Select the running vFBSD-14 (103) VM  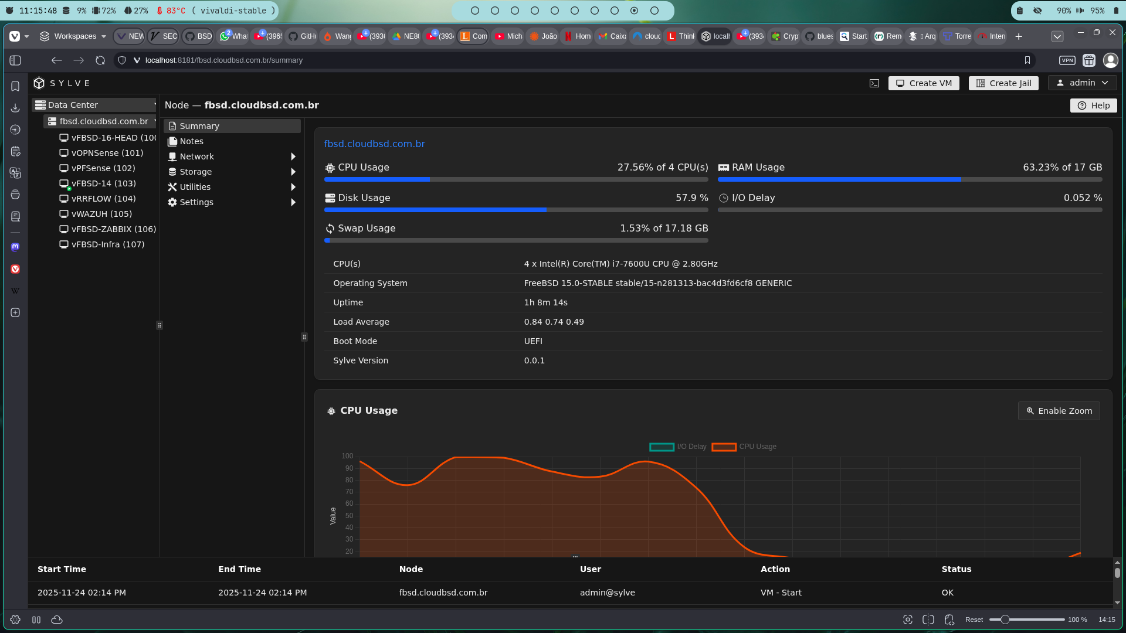pos(98,183)
